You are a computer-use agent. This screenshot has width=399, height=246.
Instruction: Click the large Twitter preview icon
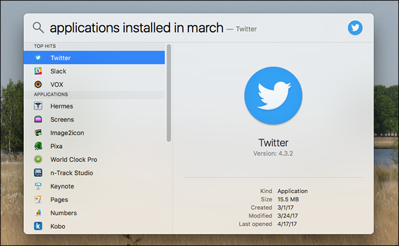coord(273,95)
